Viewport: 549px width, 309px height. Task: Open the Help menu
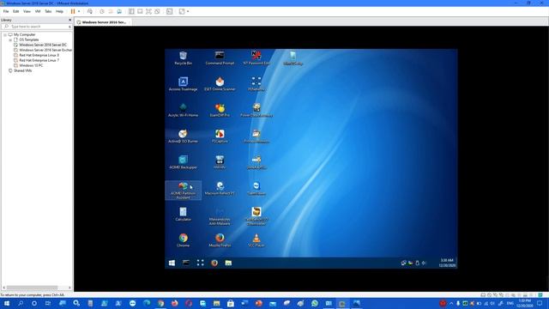pyautogui.click(x=59, y=11)
